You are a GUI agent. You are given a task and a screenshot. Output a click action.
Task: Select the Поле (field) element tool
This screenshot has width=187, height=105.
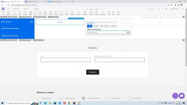tap(35, 13)
